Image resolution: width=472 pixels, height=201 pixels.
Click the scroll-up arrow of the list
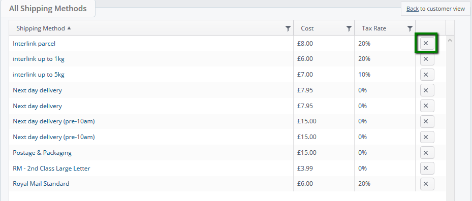pyautogui.click(x=450, y=40)
